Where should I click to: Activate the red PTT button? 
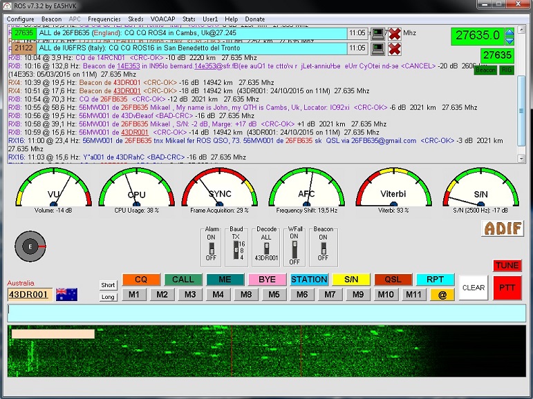(507, 288)
